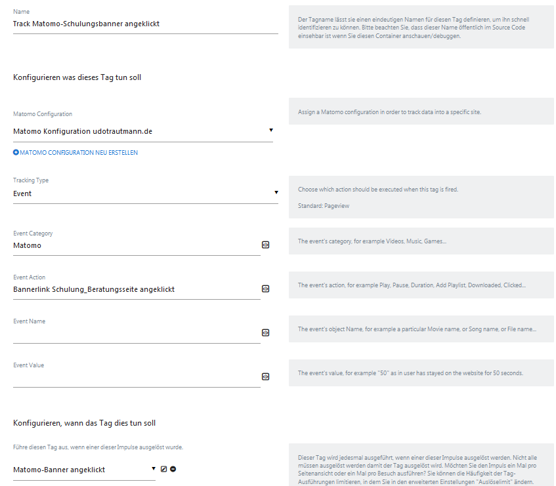Click into the Event Action field

click(137, 289)
